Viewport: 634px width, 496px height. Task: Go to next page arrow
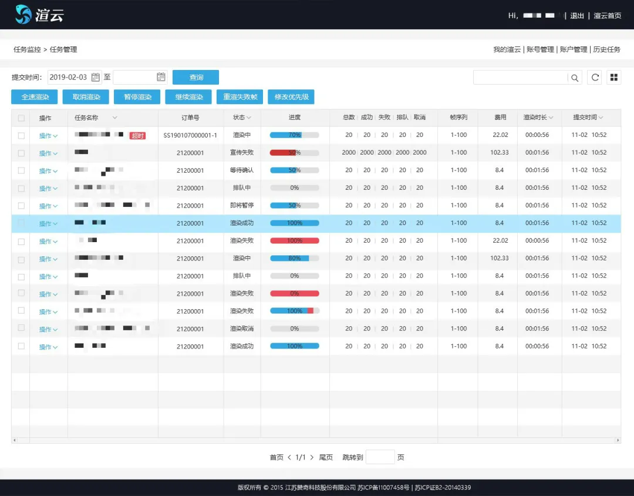312,457
